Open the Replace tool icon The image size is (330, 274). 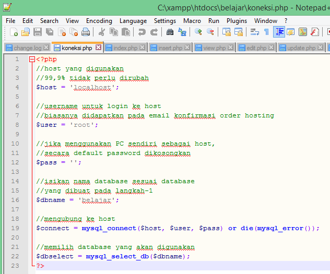(182, 32)
